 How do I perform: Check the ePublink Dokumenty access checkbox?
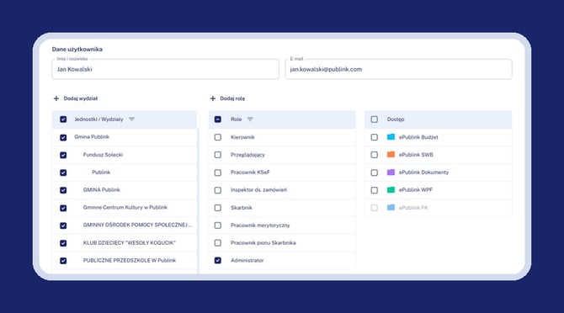[374, 172]
